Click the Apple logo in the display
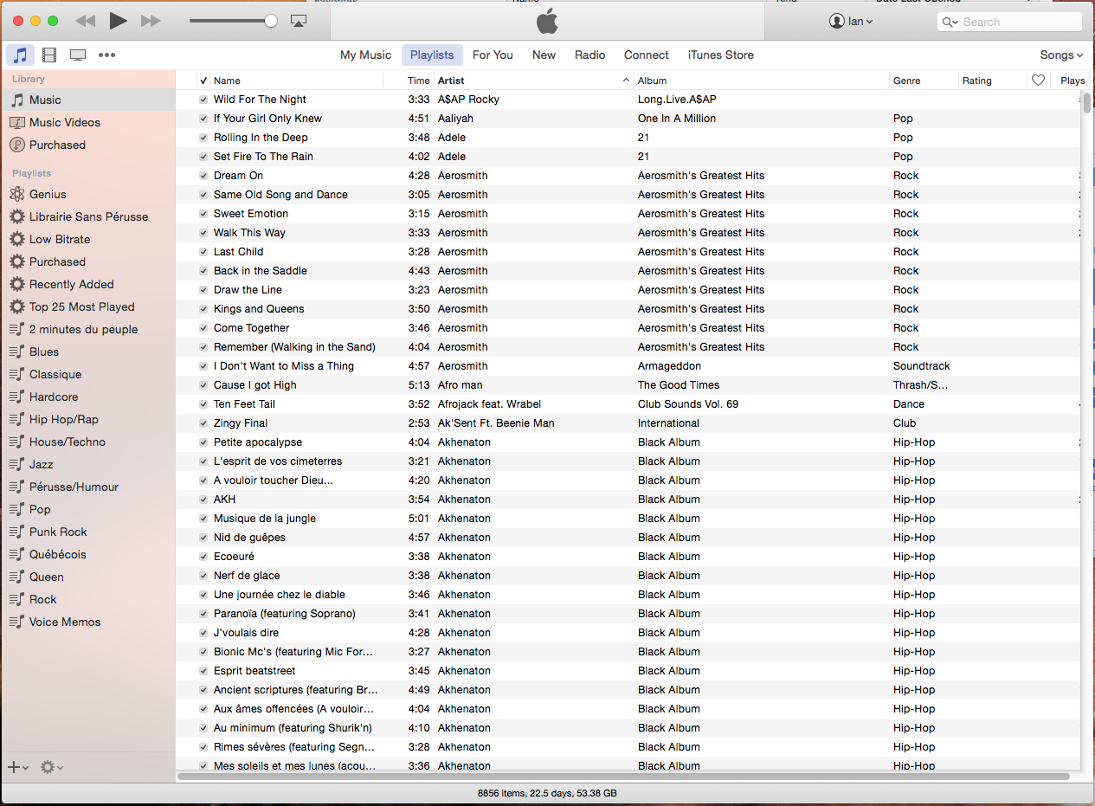 (547, 21)
